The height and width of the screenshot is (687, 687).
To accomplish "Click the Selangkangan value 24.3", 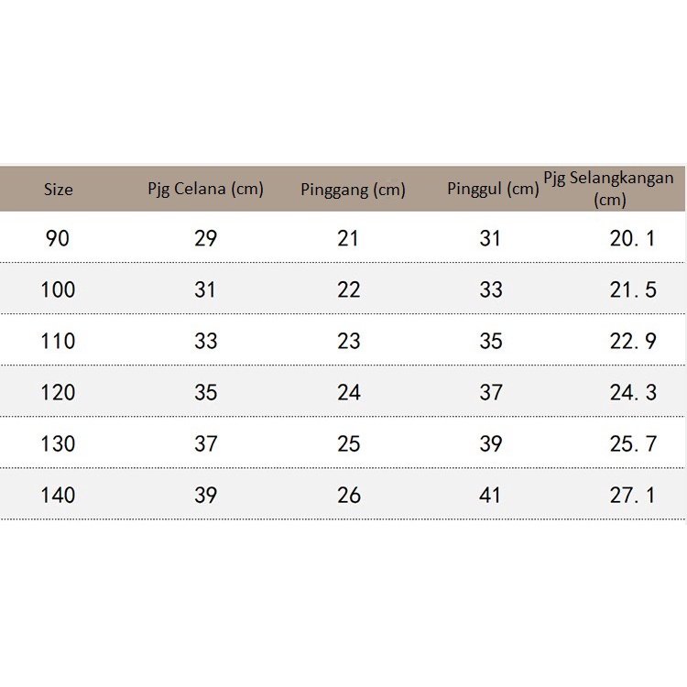I will 633,392.
